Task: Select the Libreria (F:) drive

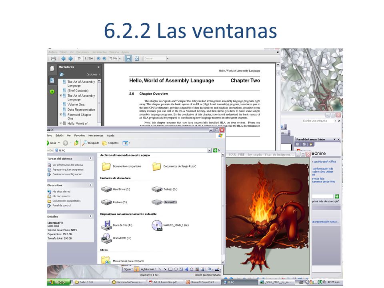Action: (x=164, y=202)
